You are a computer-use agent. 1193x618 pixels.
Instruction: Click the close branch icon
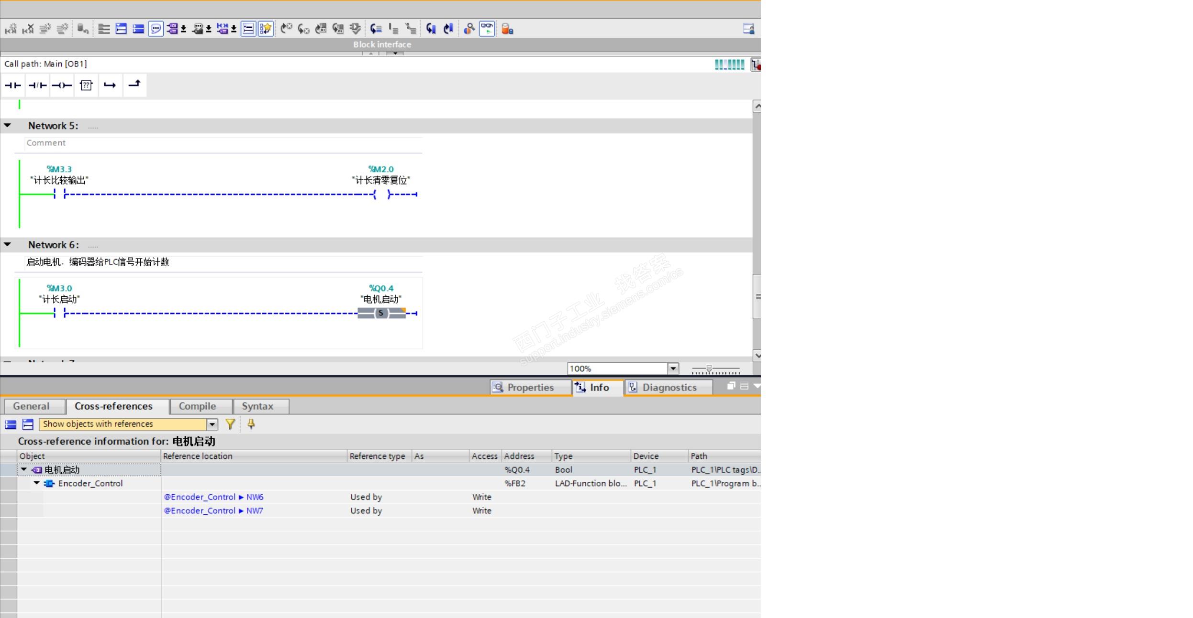click(134, 85)
